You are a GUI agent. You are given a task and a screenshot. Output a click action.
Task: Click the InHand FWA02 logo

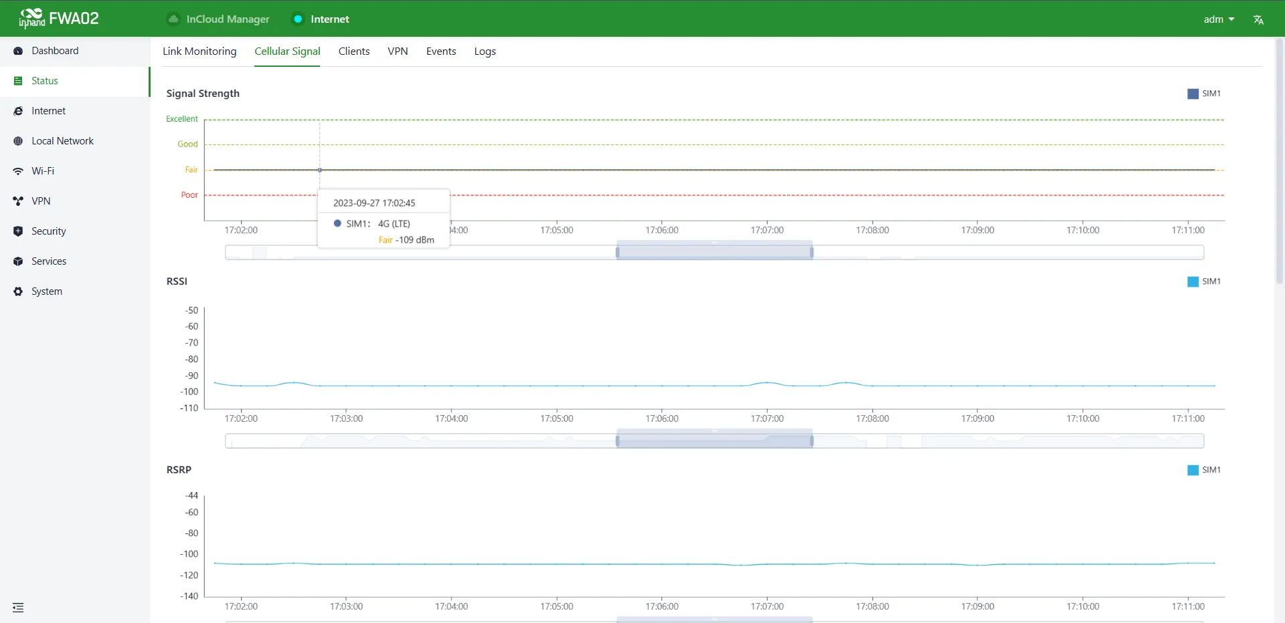click(x=59, y=18)
